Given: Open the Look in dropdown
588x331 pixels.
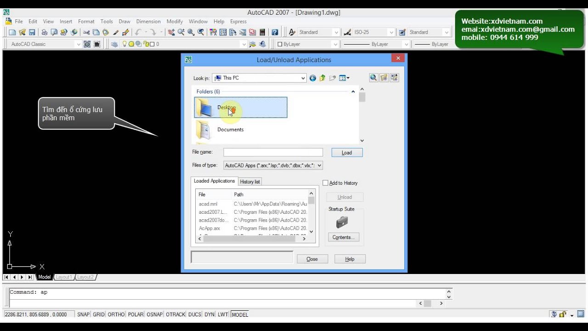Looking at the screenshot, I should coord(303,78).
